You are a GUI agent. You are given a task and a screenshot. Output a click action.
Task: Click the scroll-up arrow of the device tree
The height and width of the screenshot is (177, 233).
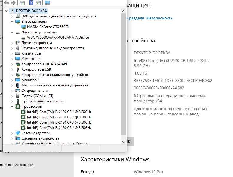[x=123, y=11]
